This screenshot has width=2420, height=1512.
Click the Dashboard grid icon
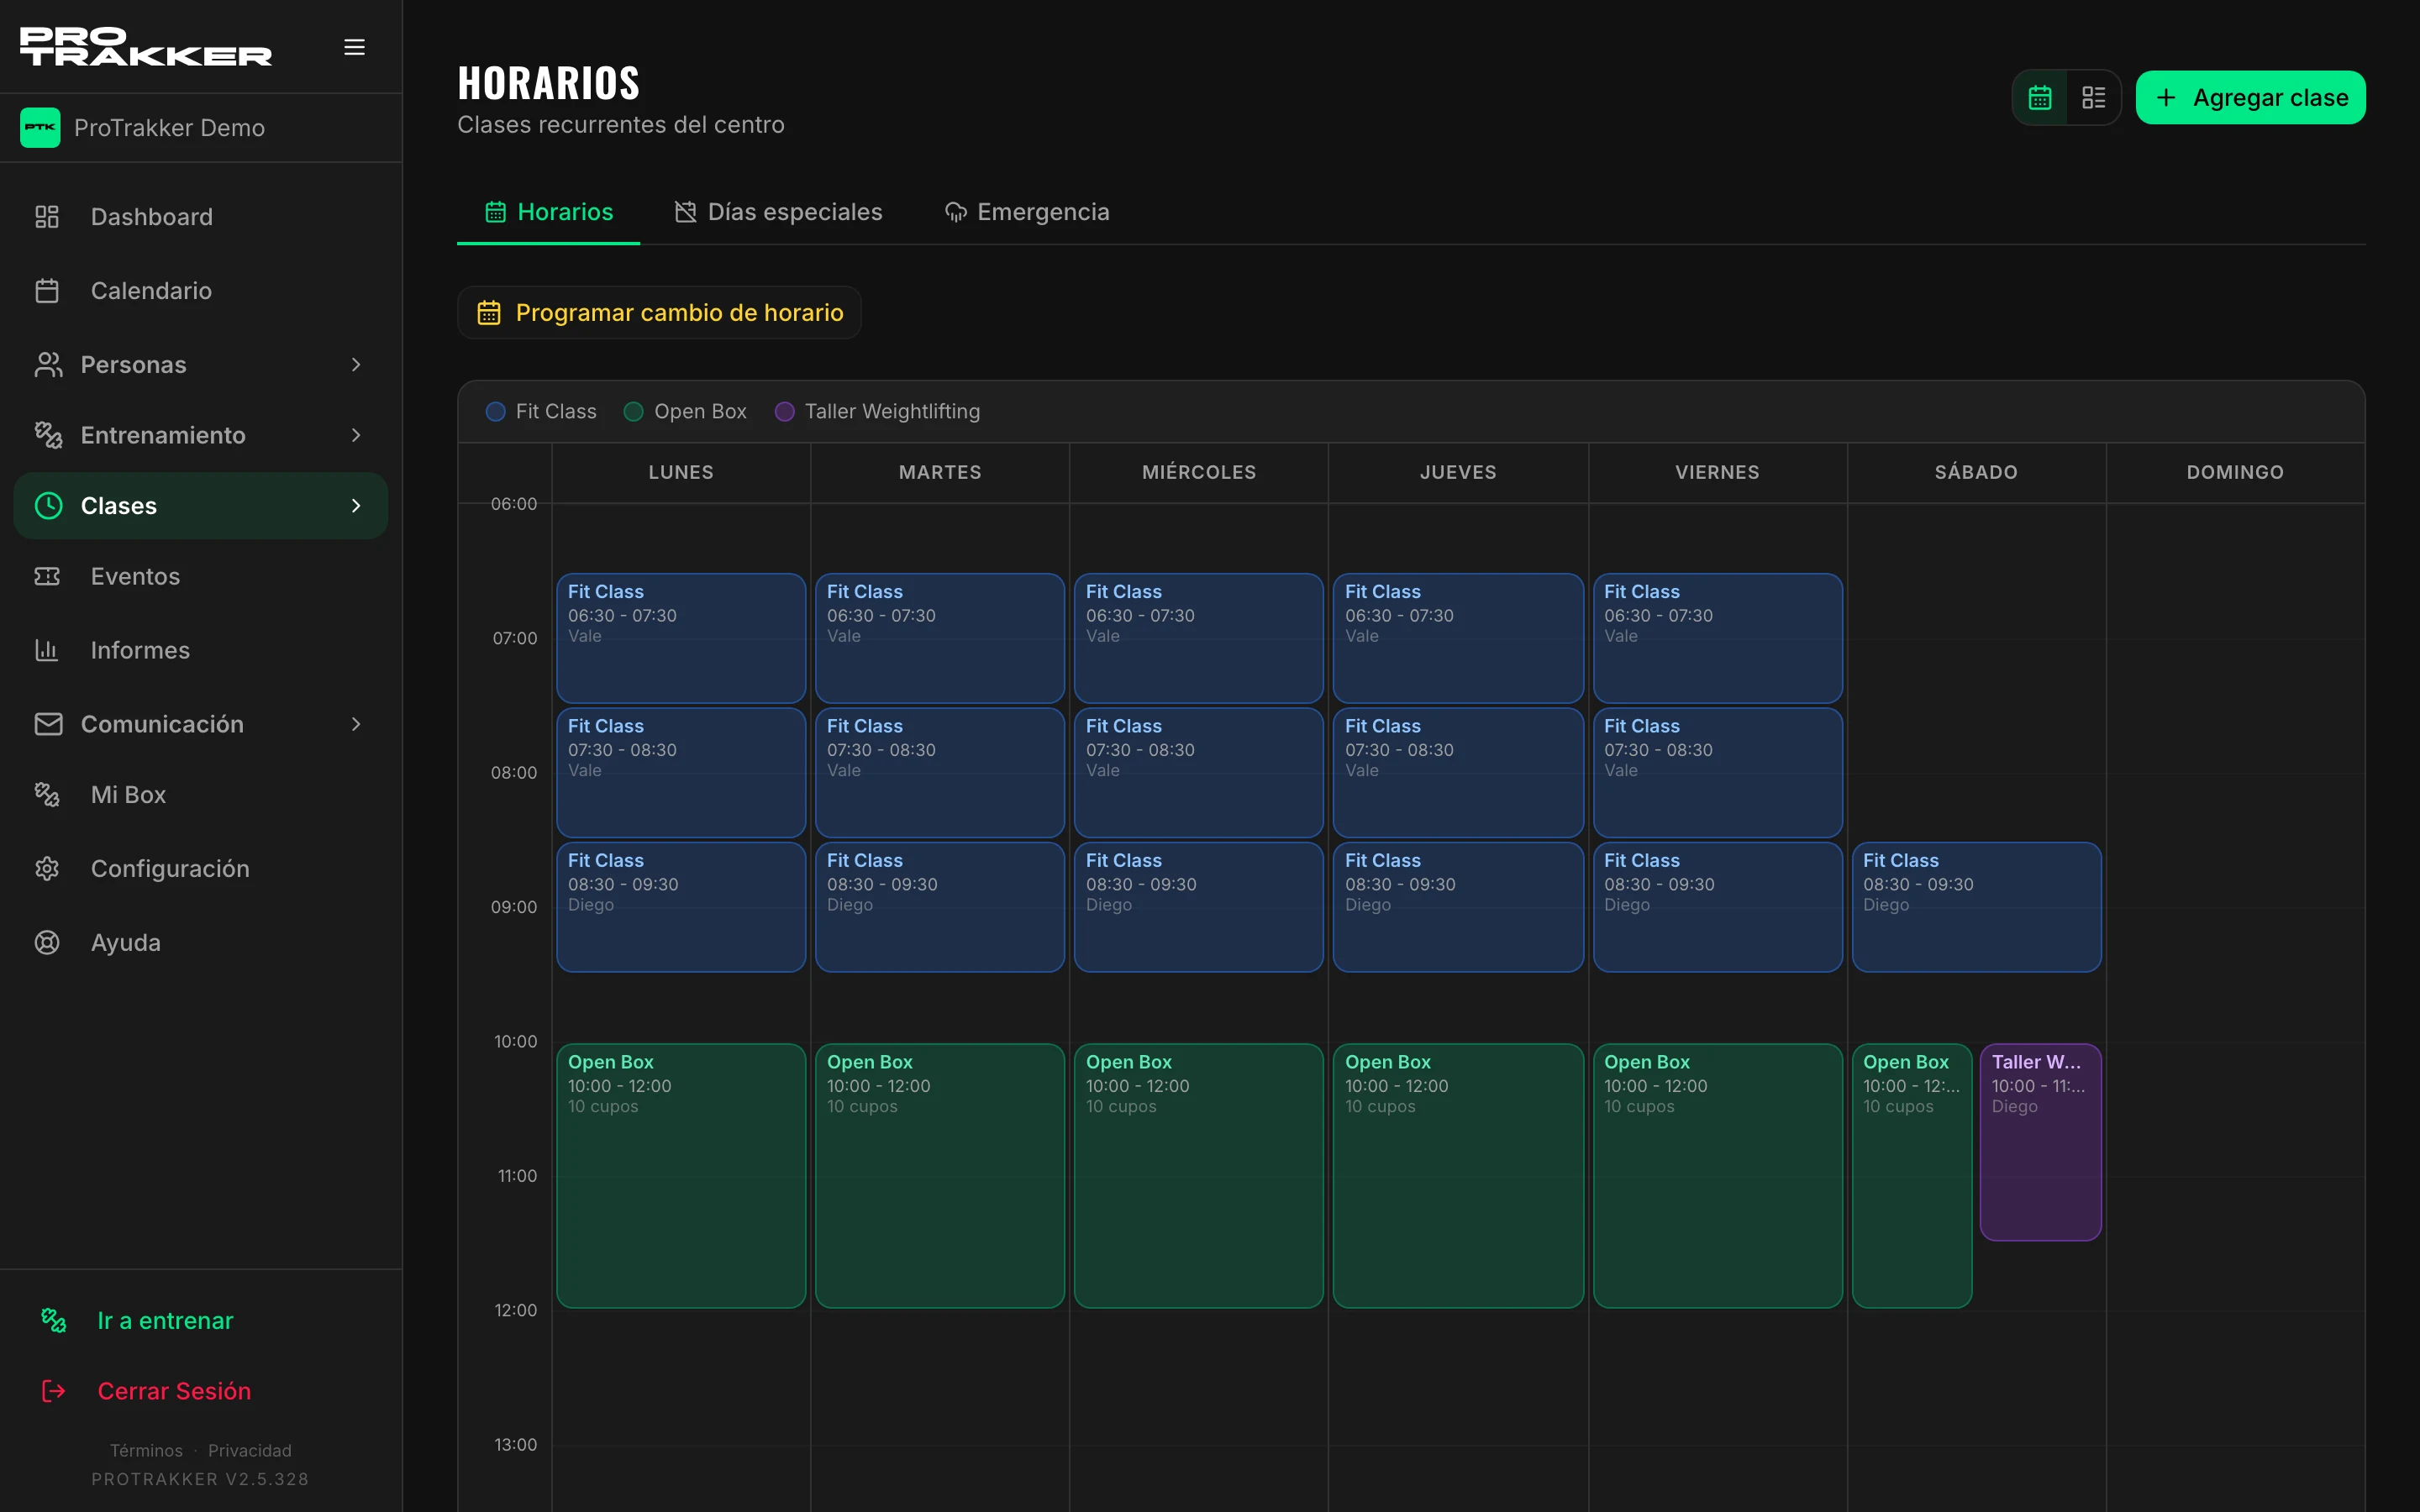point(47,217)
